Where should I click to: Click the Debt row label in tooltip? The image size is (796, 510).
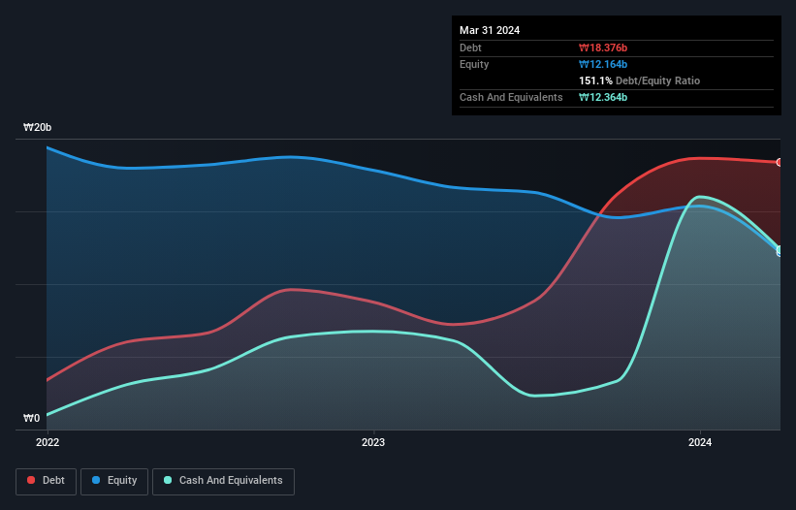point(470,48)
